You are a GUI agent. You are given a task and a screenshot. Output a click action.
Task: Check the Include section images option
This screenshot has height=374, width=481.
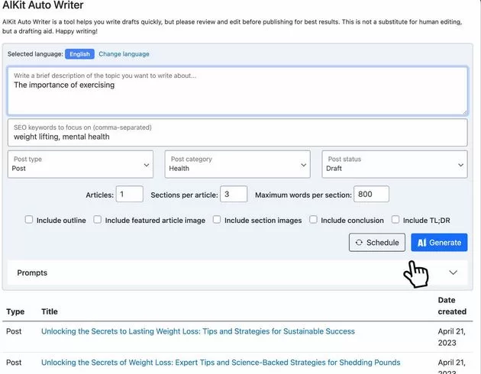(x=217, y=220)
